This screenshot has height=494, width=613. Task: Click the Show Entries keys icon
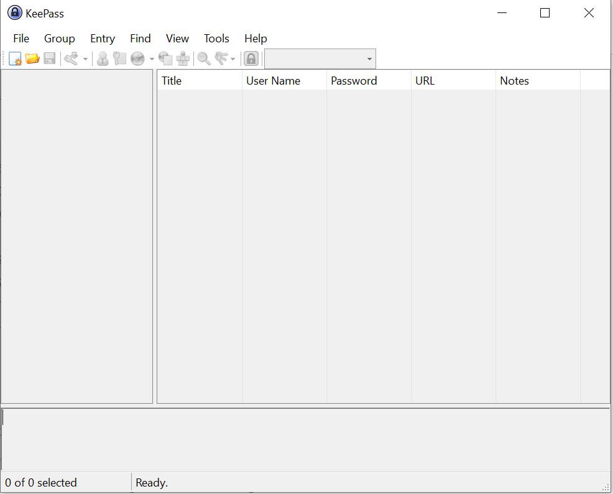(x=221, y=58)
